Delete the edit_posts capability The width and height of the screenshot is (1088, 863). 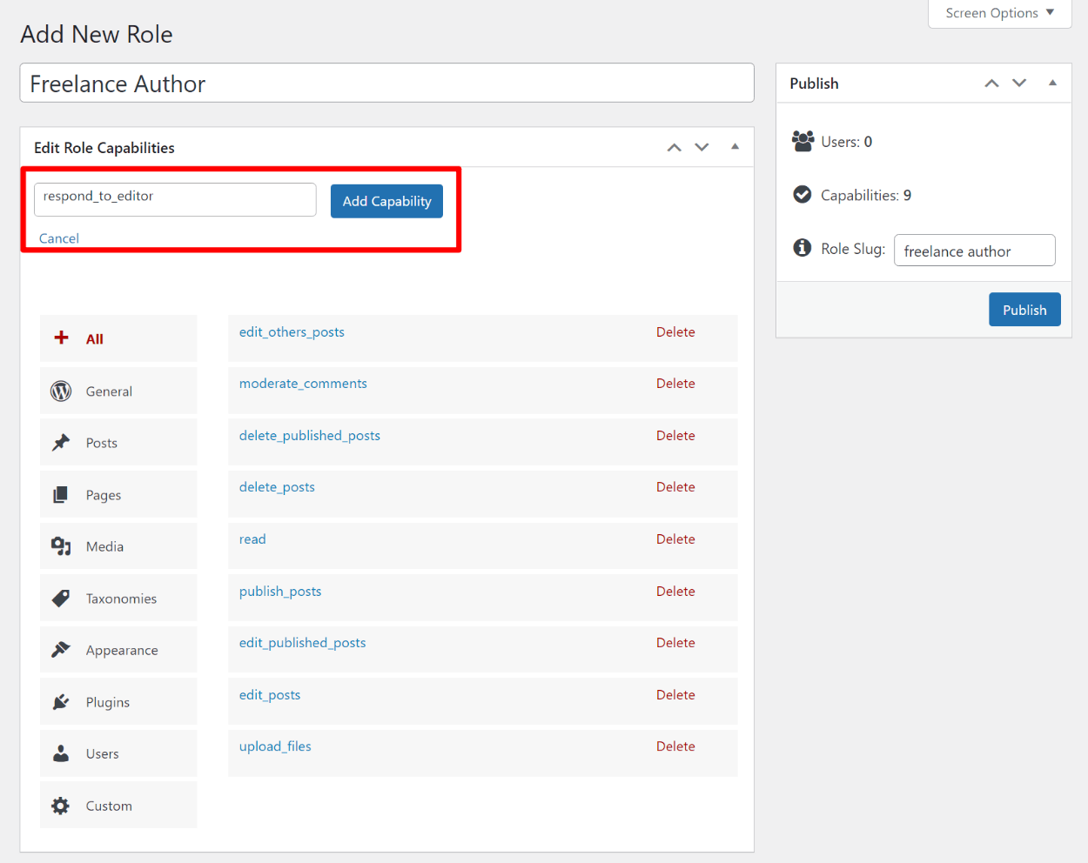pyautogui.click(x=675, y=695)
